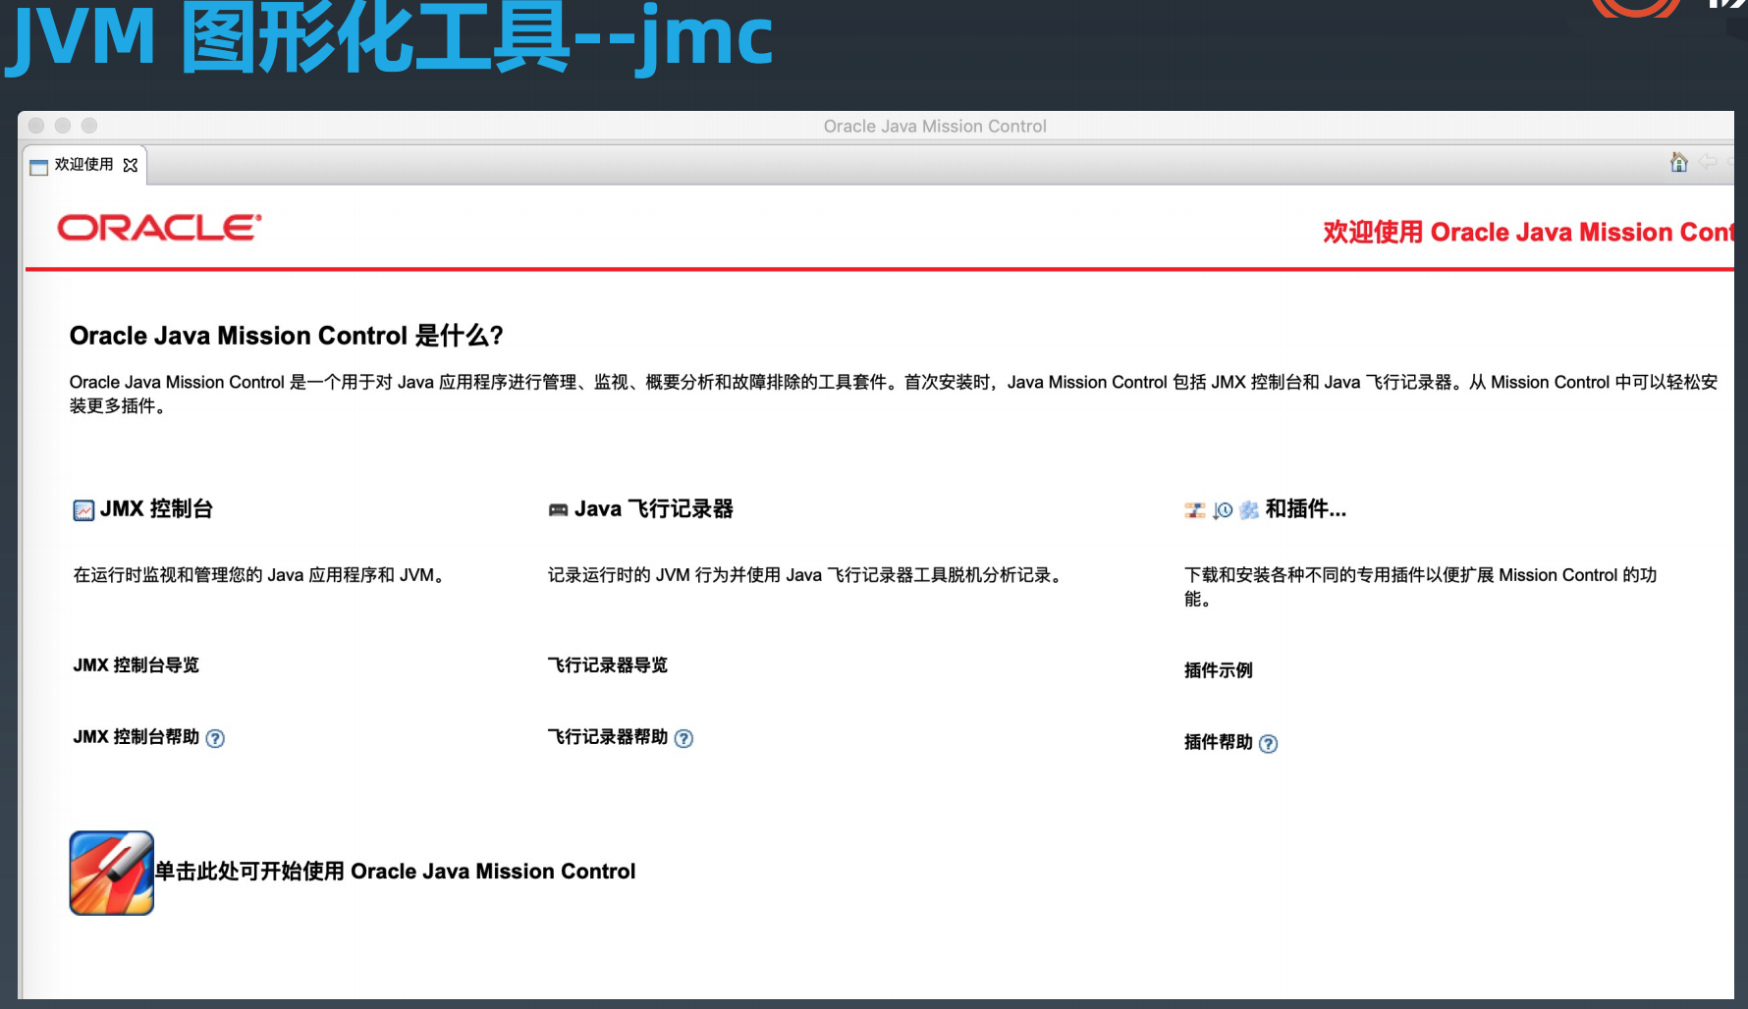Click the back arrow navigation icon

point(1708,162)
